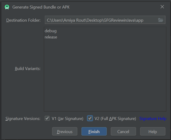
Task: Click the dialog title 'Generate Signed Bundle or APK'
Action: click(x=41, y=7)
